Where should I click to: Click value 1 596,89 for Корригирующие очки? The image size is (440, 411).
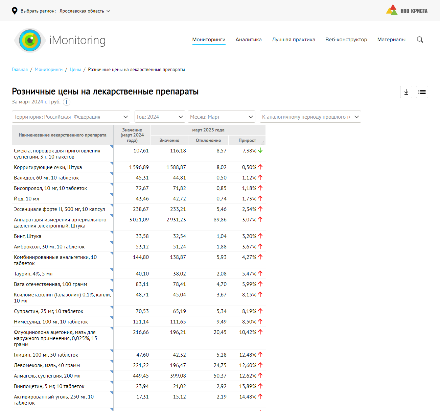[x=139, y=167]
